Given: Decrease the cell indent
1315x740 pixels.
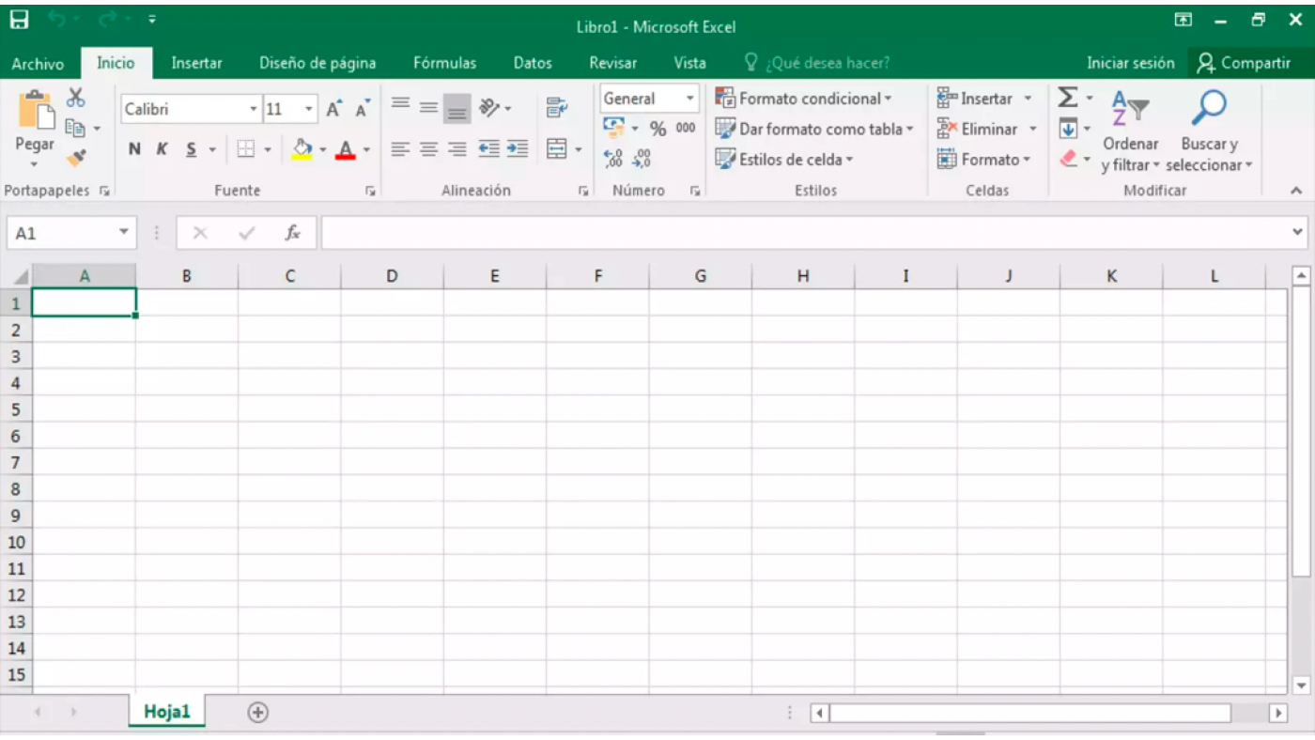Looking at the screenshot, I should click(488, 149).
